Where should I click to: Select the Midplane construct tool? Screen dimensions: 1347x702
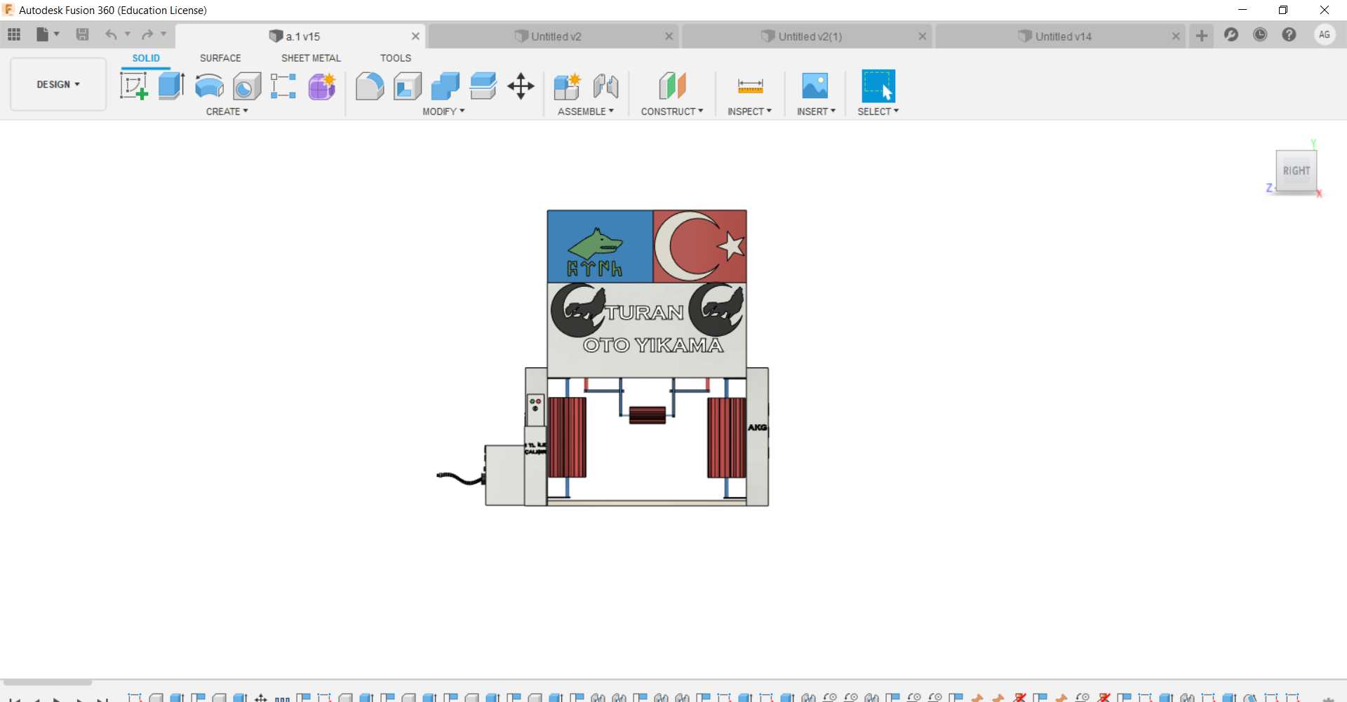point(672,86)
